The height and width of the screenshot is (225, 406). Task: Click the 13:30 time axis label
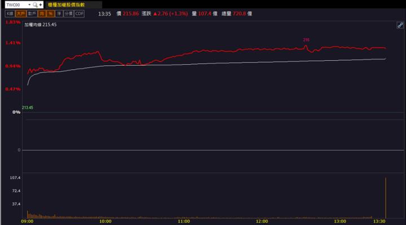coord(379,222)
